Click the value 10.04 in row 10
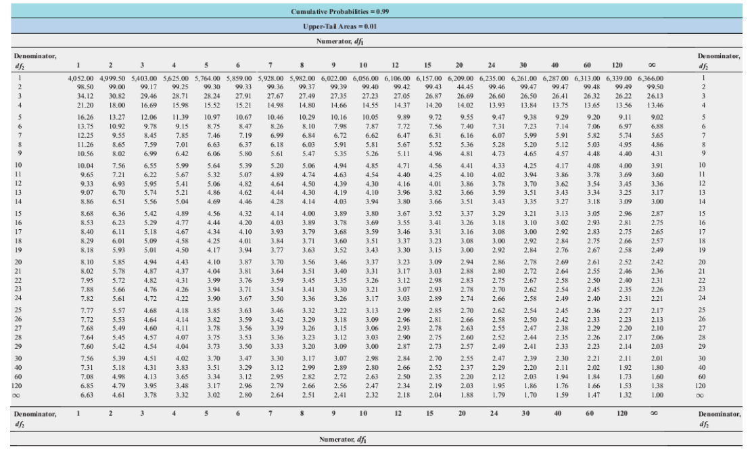Viewport: 752px width, 451px height. (x=85, y=166)
